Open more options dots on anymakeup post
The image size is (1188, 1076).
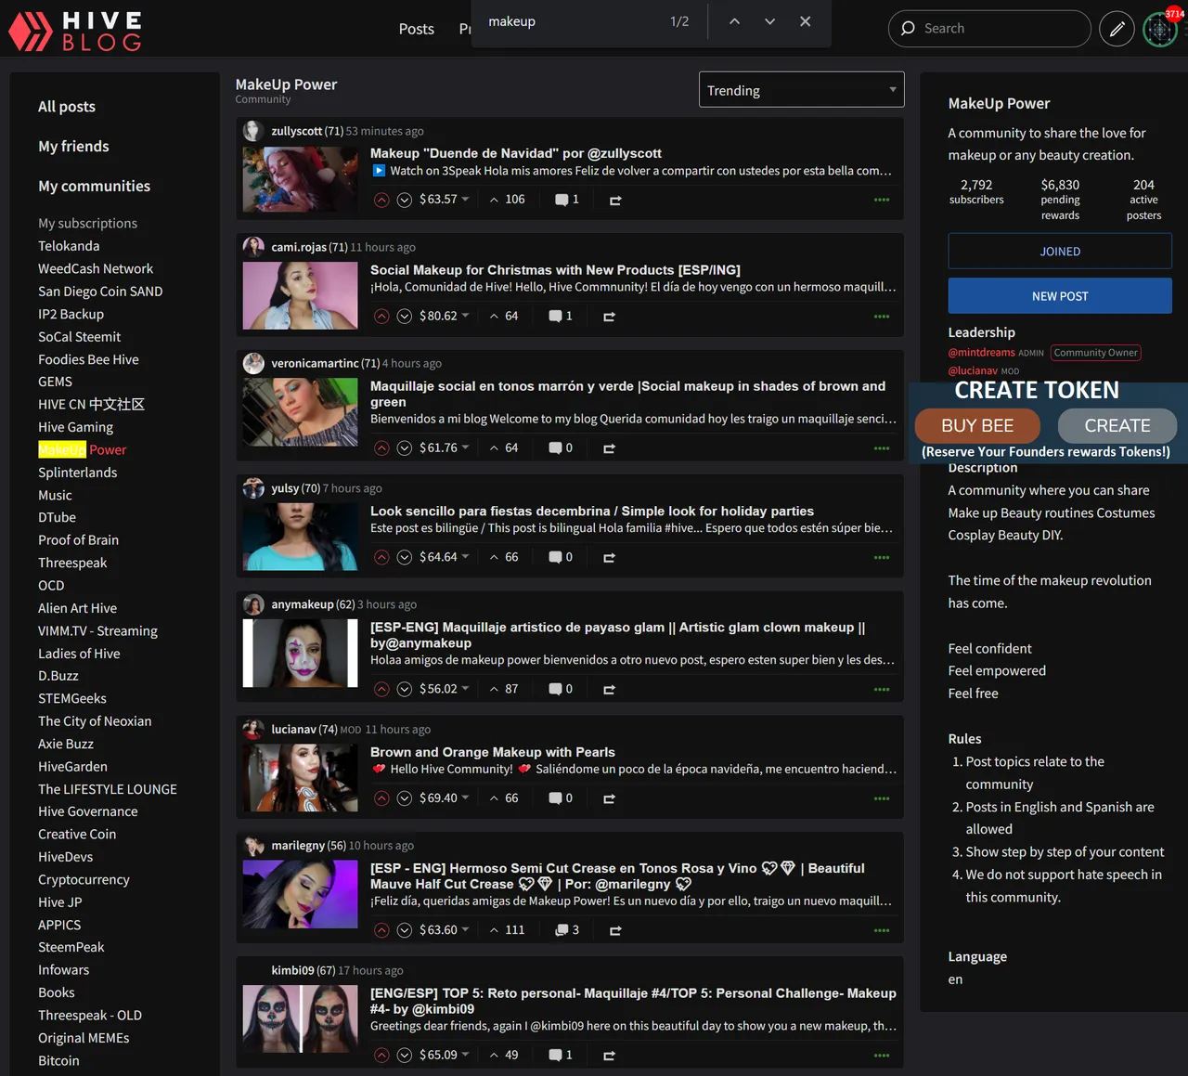(x=882, y=690)
